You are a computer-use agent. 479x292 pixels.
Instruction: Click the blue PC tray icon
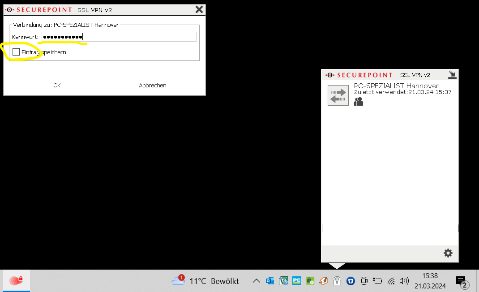tap(296, 281)
